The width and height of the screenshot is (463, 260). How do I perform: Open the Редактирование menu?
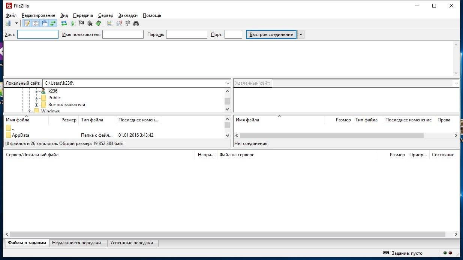[x=38, y=15]
